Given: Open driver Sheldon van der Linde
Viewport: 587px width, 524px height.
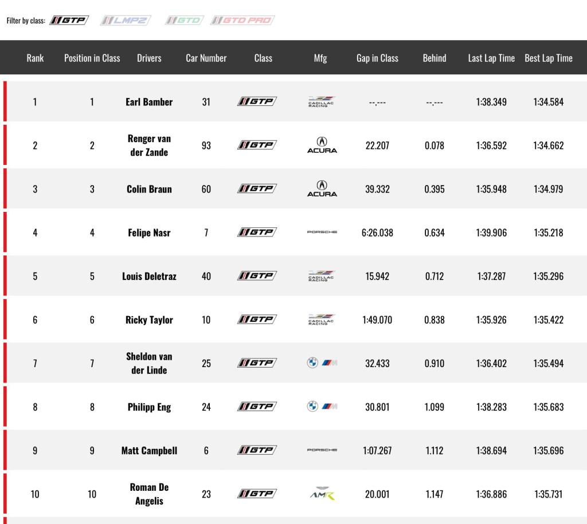Looking at the screenshot, I should [149, 363].
